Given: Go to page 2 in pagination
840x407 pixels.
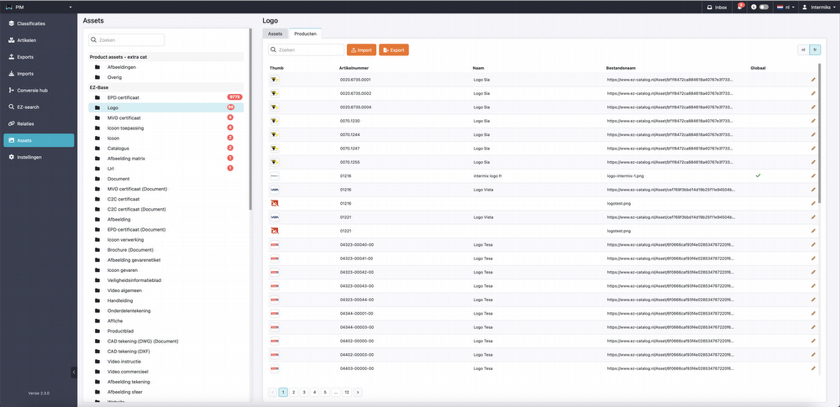Looking at the screenshot, I should pos(293,392).
